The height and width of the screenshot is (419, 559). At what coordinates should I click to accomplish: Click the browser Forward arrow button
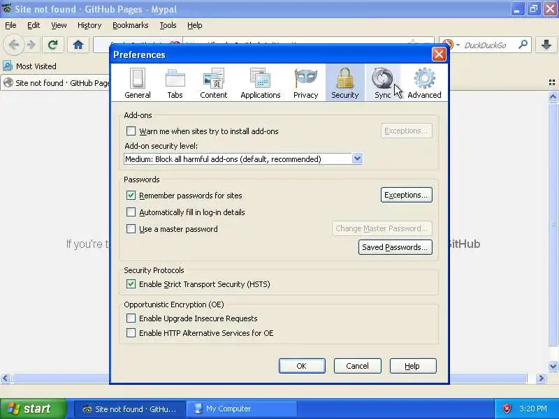(x=31, y=45)
